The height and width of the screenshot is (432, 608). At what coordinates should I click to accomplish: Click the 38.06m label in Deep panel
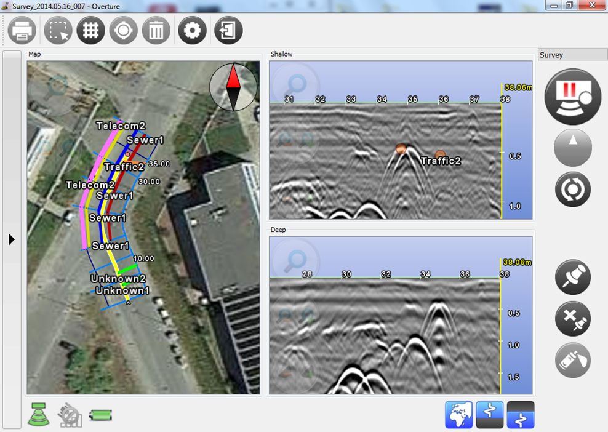(518, 262)
